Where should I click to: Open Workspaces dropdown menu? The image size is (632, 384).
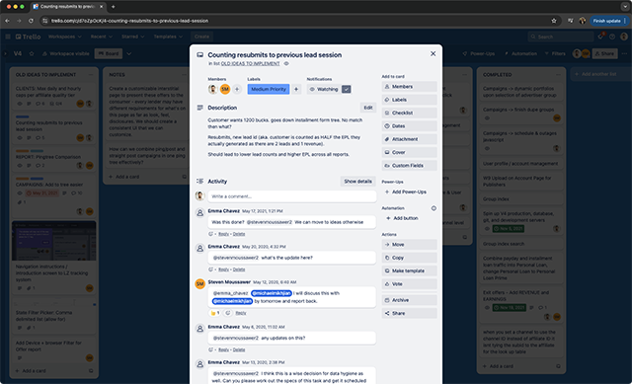click(x=64, y=37)
